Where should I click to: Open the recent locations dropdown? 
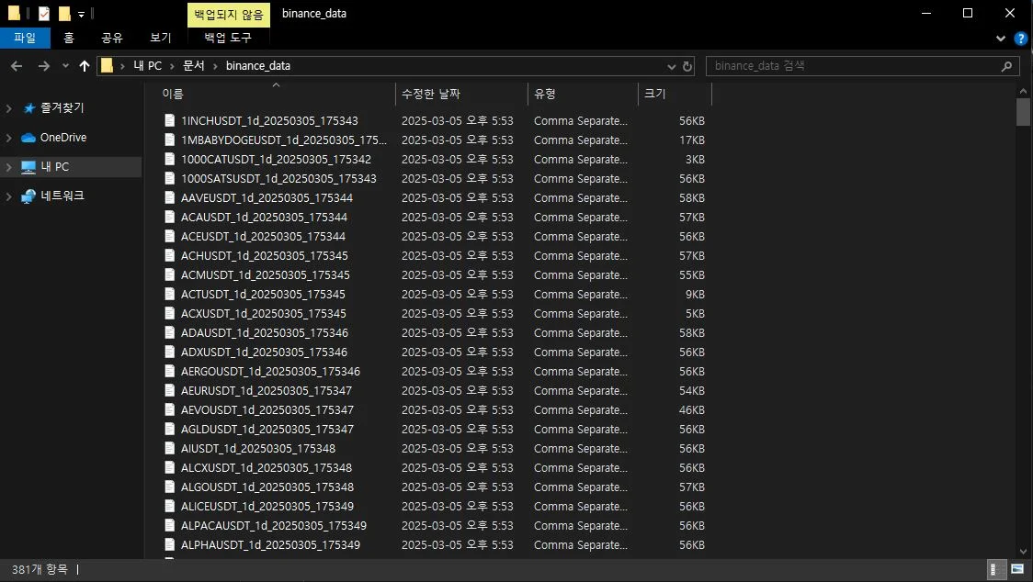(x=65, y=66)
